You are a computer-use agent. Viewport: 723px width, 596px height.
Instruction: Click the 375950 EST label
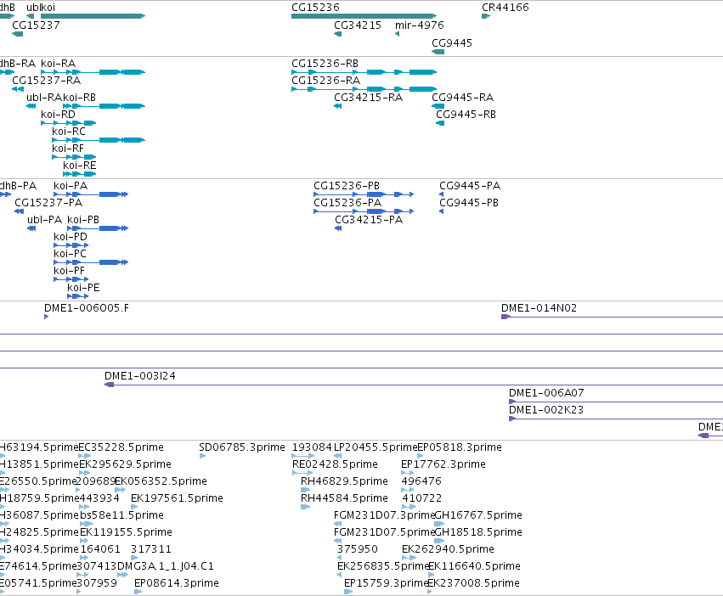pyautogui.click(x=358, y=550)
